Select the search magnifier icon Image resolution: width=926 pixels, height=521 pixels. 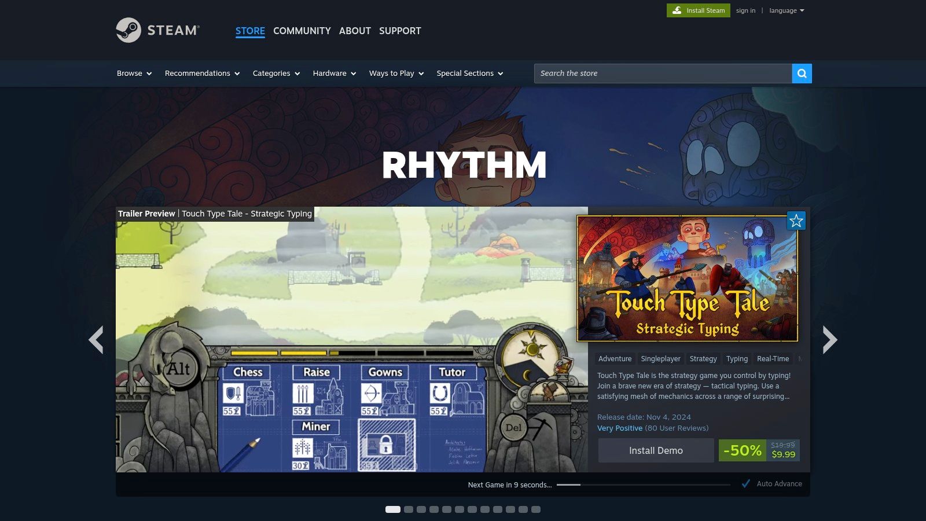[802, 74]
